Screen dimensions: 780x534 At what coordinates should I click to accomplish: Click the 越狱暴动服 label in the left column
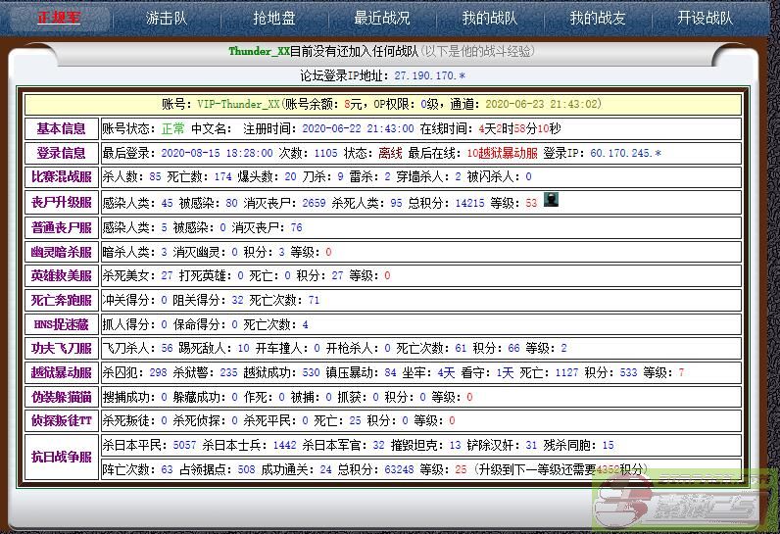click(61, 372)
